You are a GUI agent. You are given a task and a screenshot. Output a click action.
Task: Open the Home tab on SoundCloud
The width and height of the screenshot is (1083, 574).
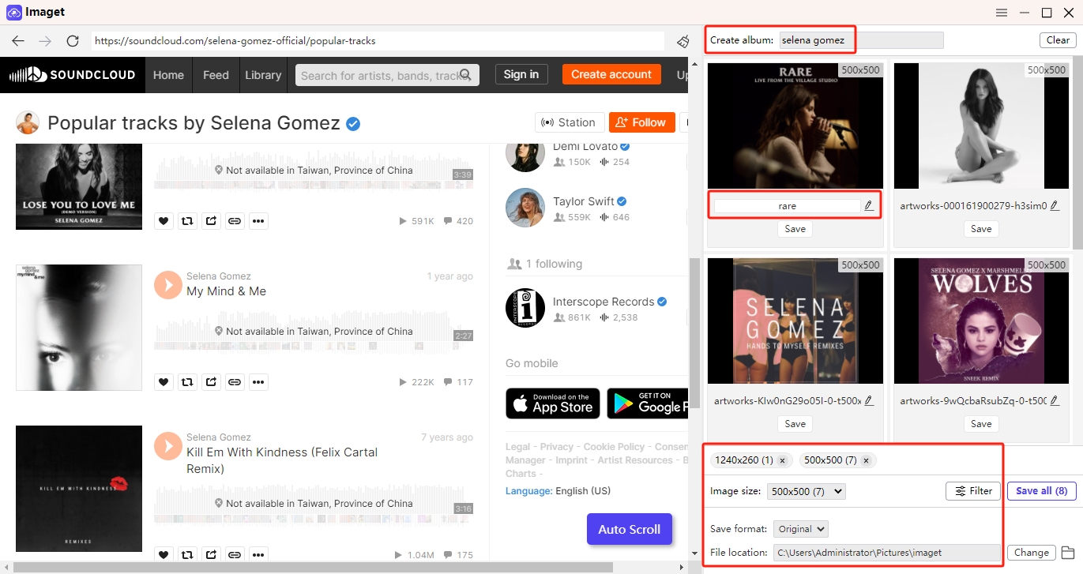pos(168,75)
